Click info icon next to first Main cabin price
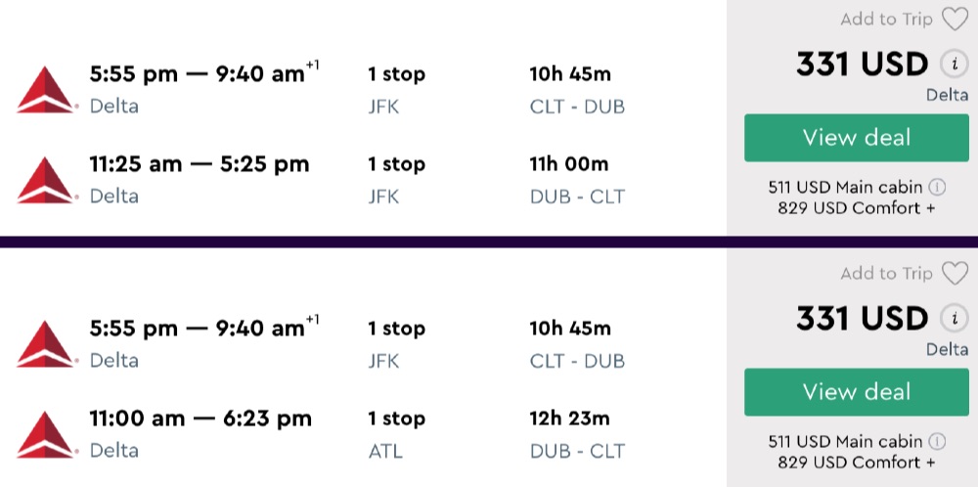 tap(937, 187)
